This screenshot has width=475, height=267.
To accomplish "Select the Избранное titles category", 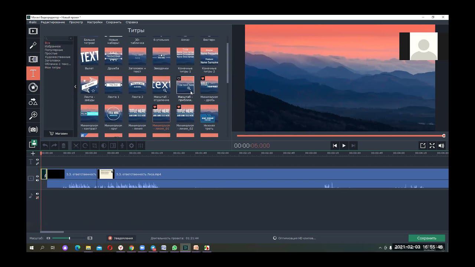I will 53,46.
